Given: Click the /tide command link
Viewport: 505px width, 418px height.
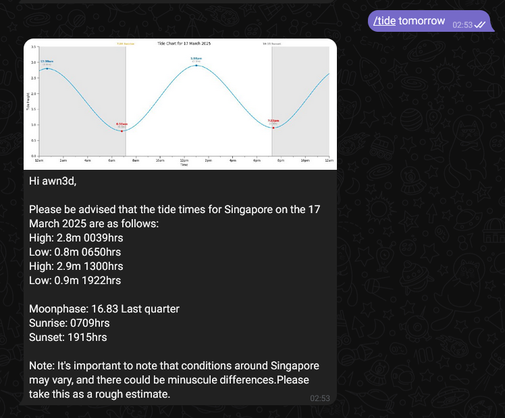Looking at the screenshot, I should (x=384, y=21).
